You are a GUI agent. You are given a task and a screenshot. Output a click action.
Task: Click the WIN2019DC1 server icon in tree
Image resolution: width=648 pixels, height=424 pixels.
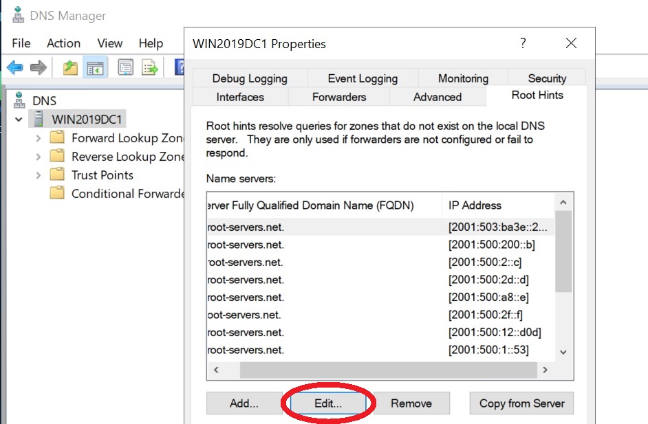pos(39,119)
